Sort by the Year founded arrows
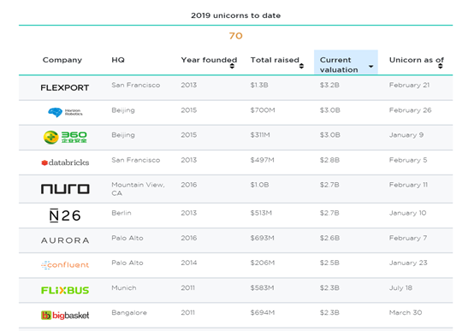The height and width of the screenshot is (331, 474). 232,66
